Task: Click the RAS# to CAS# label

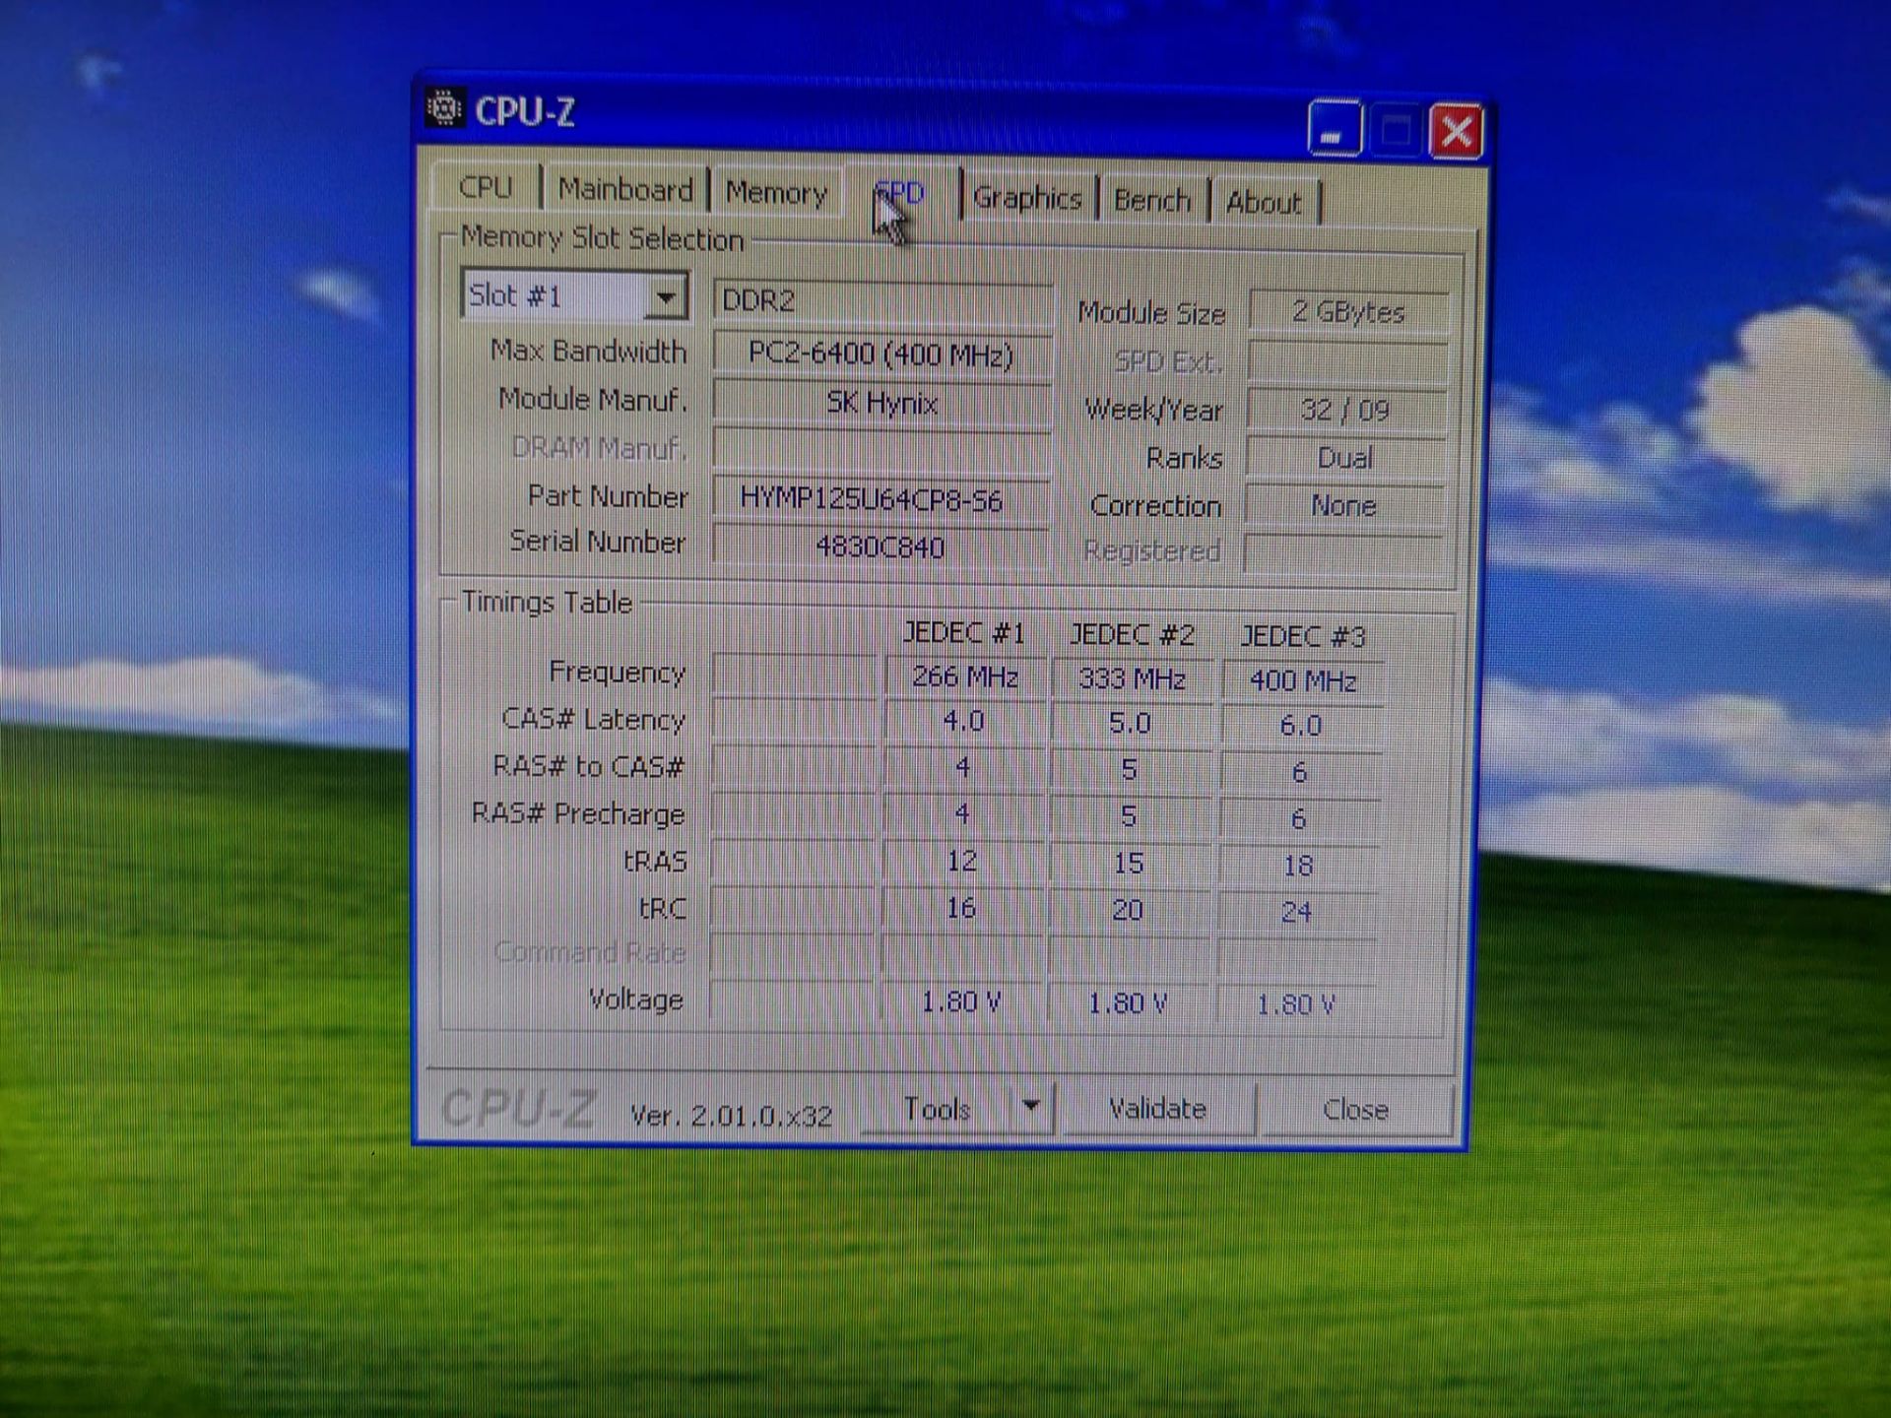Action: pyautogui.click(x=588, y=766)
